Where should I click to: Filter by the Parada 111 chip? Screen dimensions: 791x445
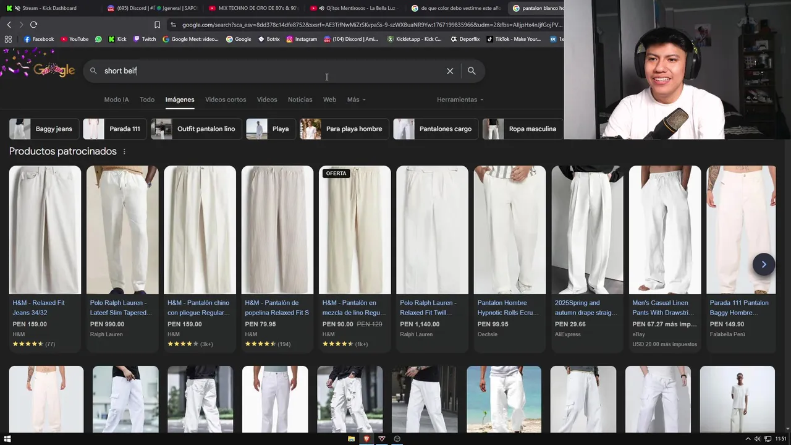[x=114, y=129]
